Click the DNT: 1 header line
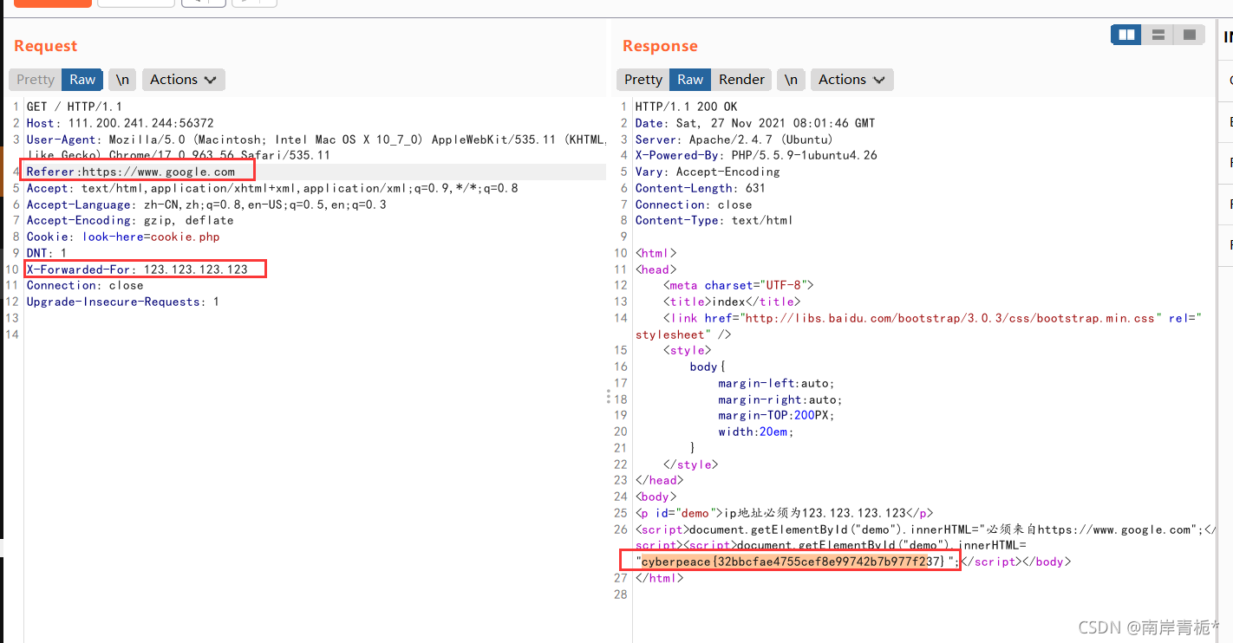The width and height of the screenshot is (1233, 643). point(46,253)
